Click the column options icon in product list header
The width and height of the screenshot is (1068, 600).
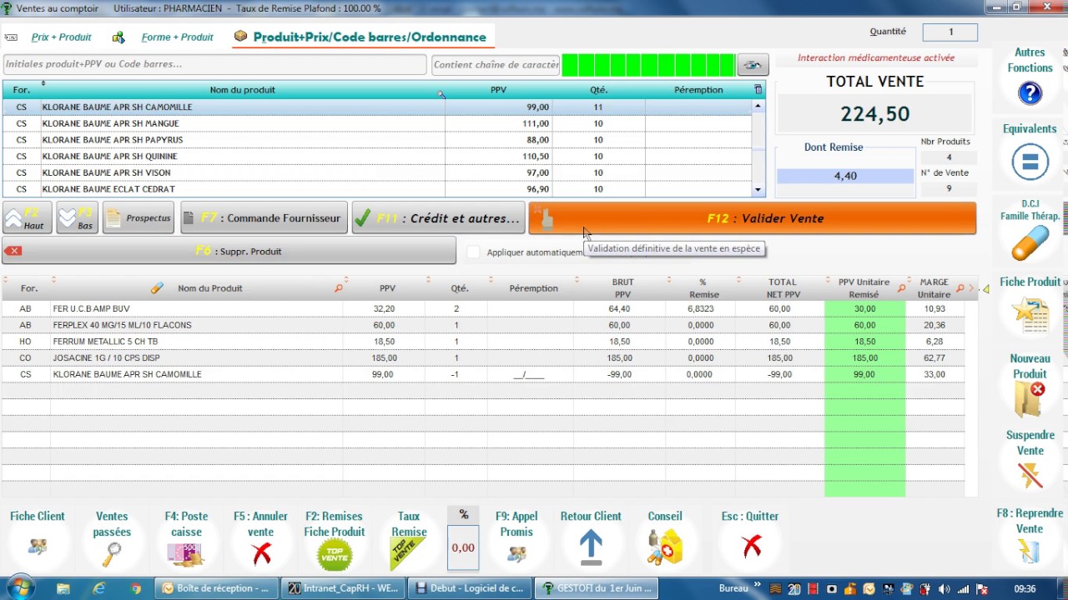[758, 89]
